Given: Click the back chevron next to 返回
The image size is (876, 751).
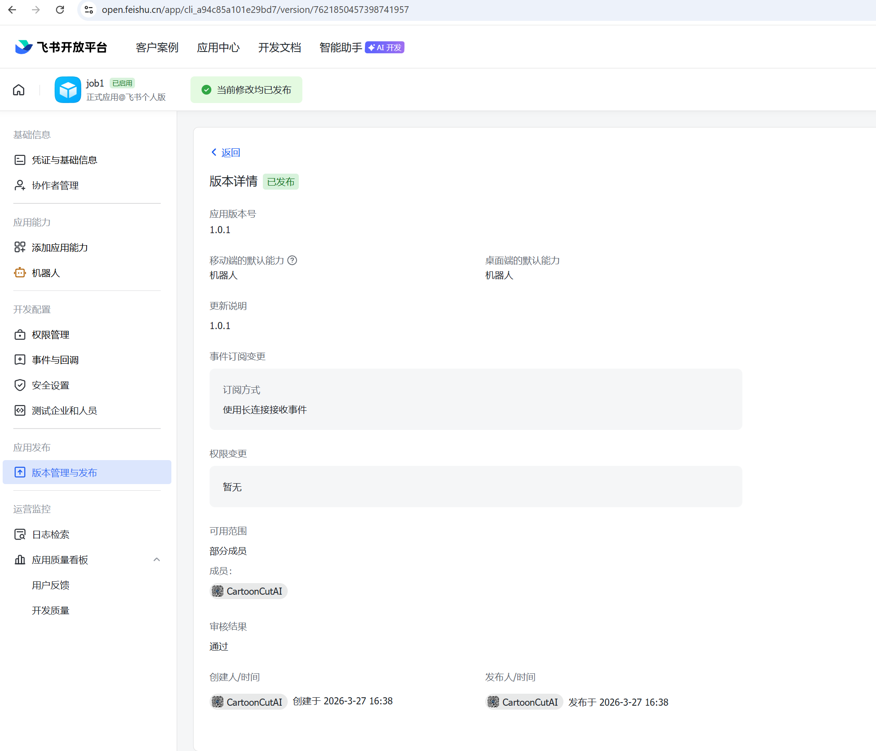Looking at the screenshot, I should point(214,152).
